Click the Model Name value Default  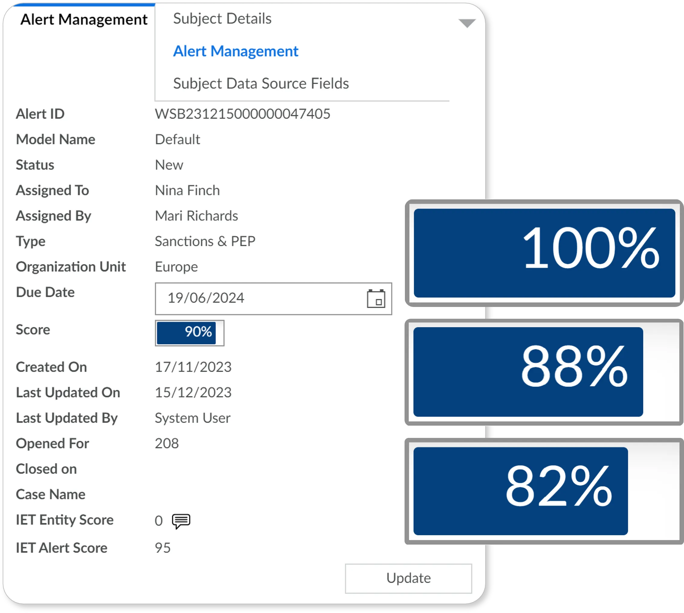(x=177, y=139)
